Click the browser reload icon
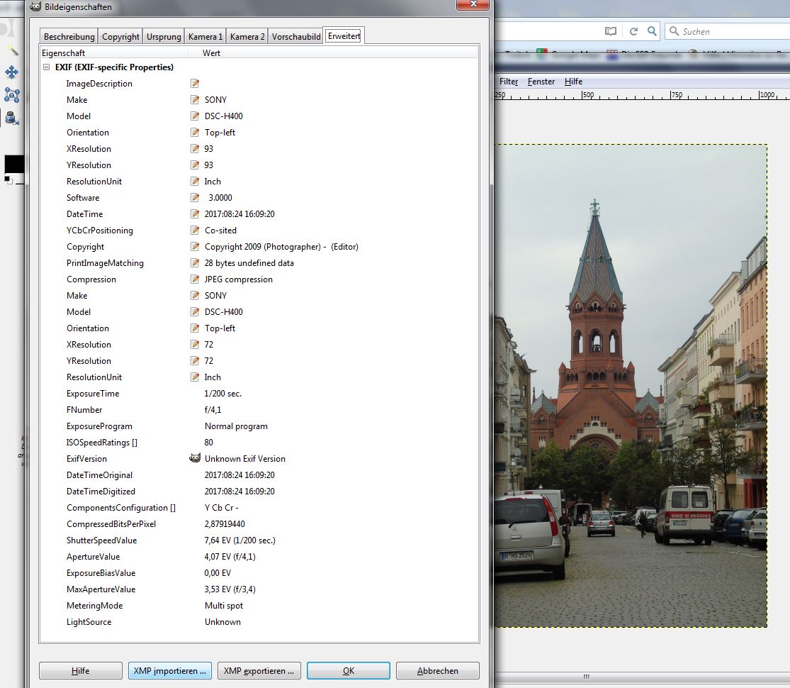The height and width of the screenshot is (688, 790). pos(633,31)
